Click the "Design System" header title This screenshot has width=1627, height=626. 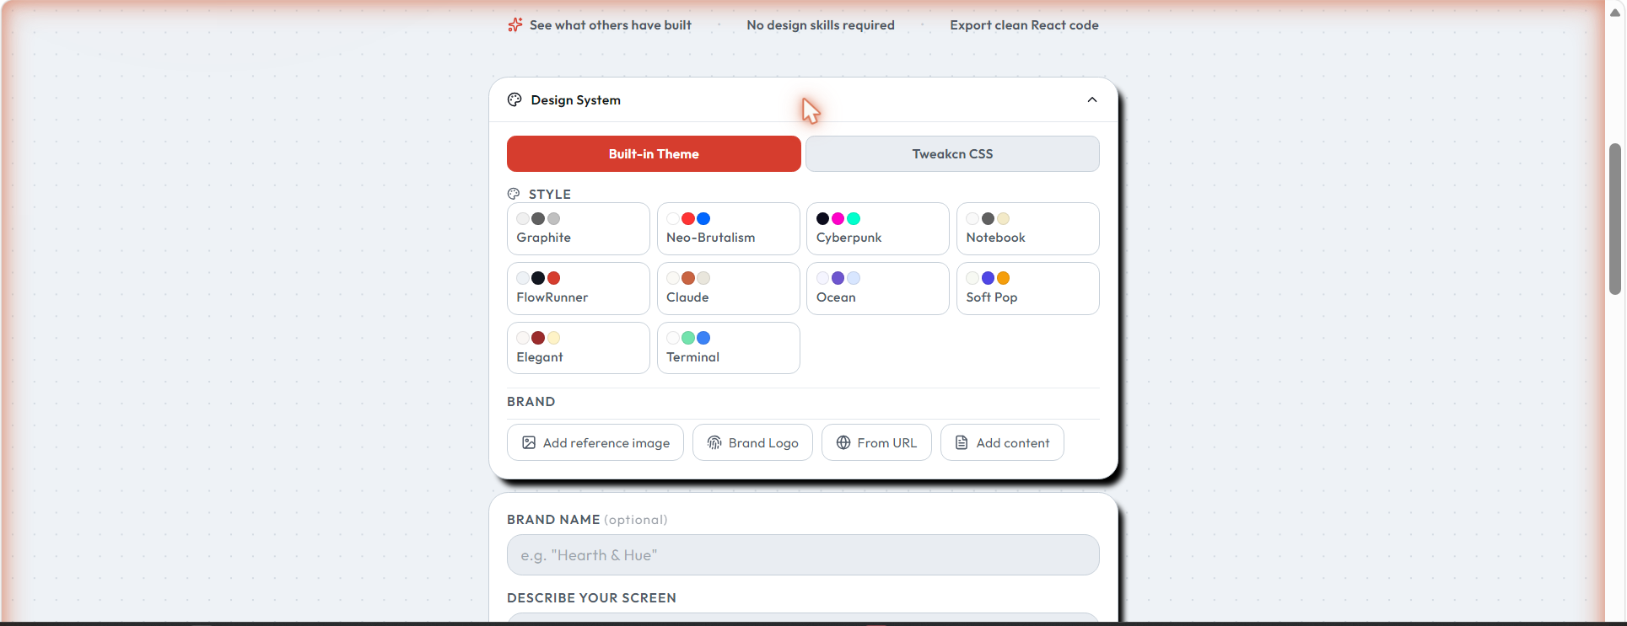pos(576,100)
